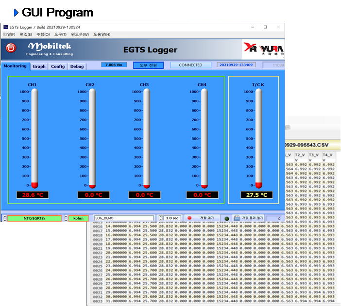Click the saved count field showing 0
The width and height of the screenshot is (341, 306).
tap(274, 219)
